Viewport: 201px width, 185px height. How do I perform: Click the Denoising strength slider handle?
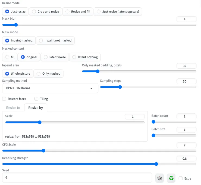(156, 164)
